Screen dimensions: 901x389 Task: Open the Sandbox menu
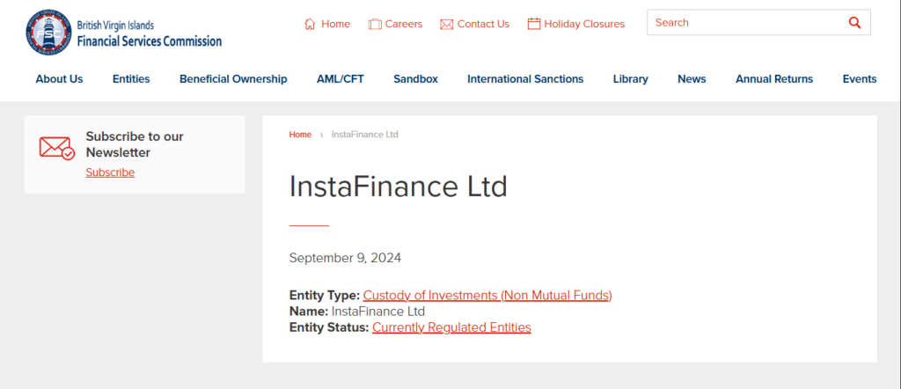[415, 79]
